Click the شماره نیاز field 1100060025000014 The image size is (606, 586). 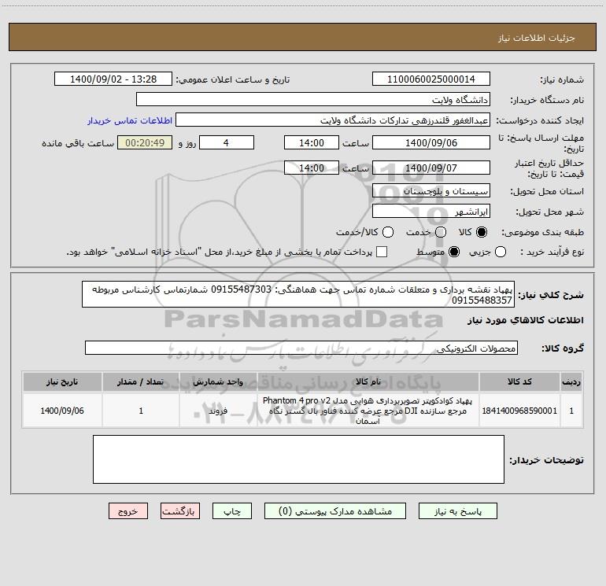click(431, 79)
